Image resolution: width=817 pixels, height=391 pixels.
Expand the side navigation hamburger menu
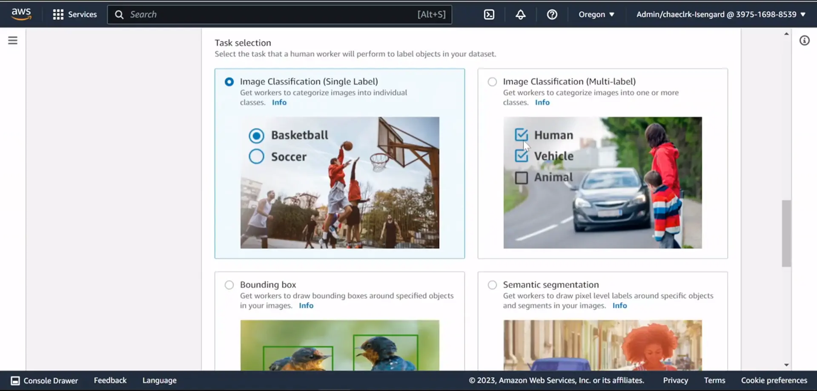click(x=13, y=40)
